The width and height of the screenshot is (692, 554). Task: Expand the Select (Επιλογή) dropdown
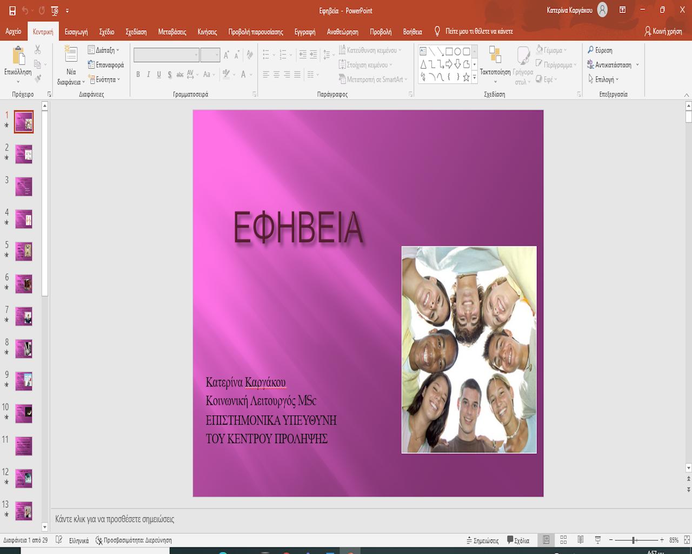604,80
